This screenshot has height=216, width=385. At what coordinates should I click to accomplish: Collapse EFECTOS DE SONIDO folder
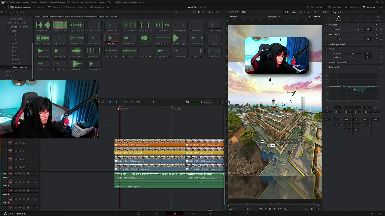pos(6,23)
